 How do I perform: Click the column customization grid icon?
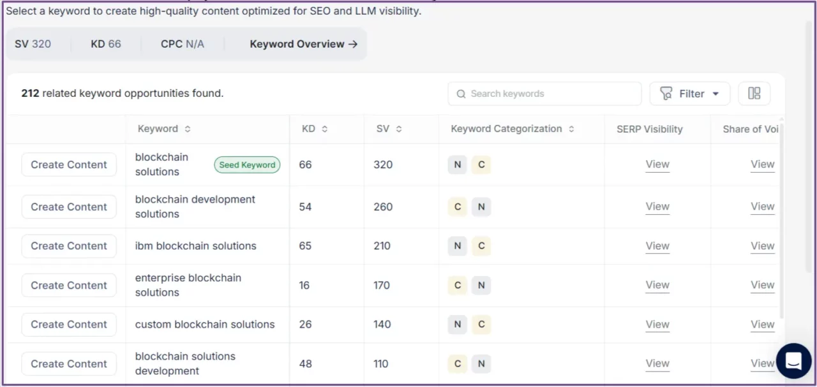click(754, 93)
